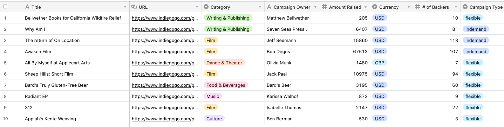504x127 pixels.
Task: Click the # of Backers number icon
Action: [x=418, y=7]
